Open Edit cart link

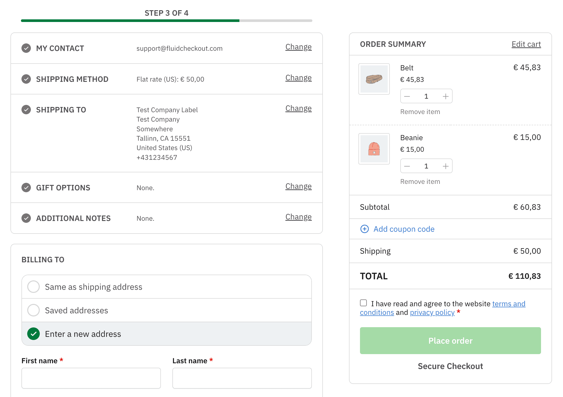point(526,44)
